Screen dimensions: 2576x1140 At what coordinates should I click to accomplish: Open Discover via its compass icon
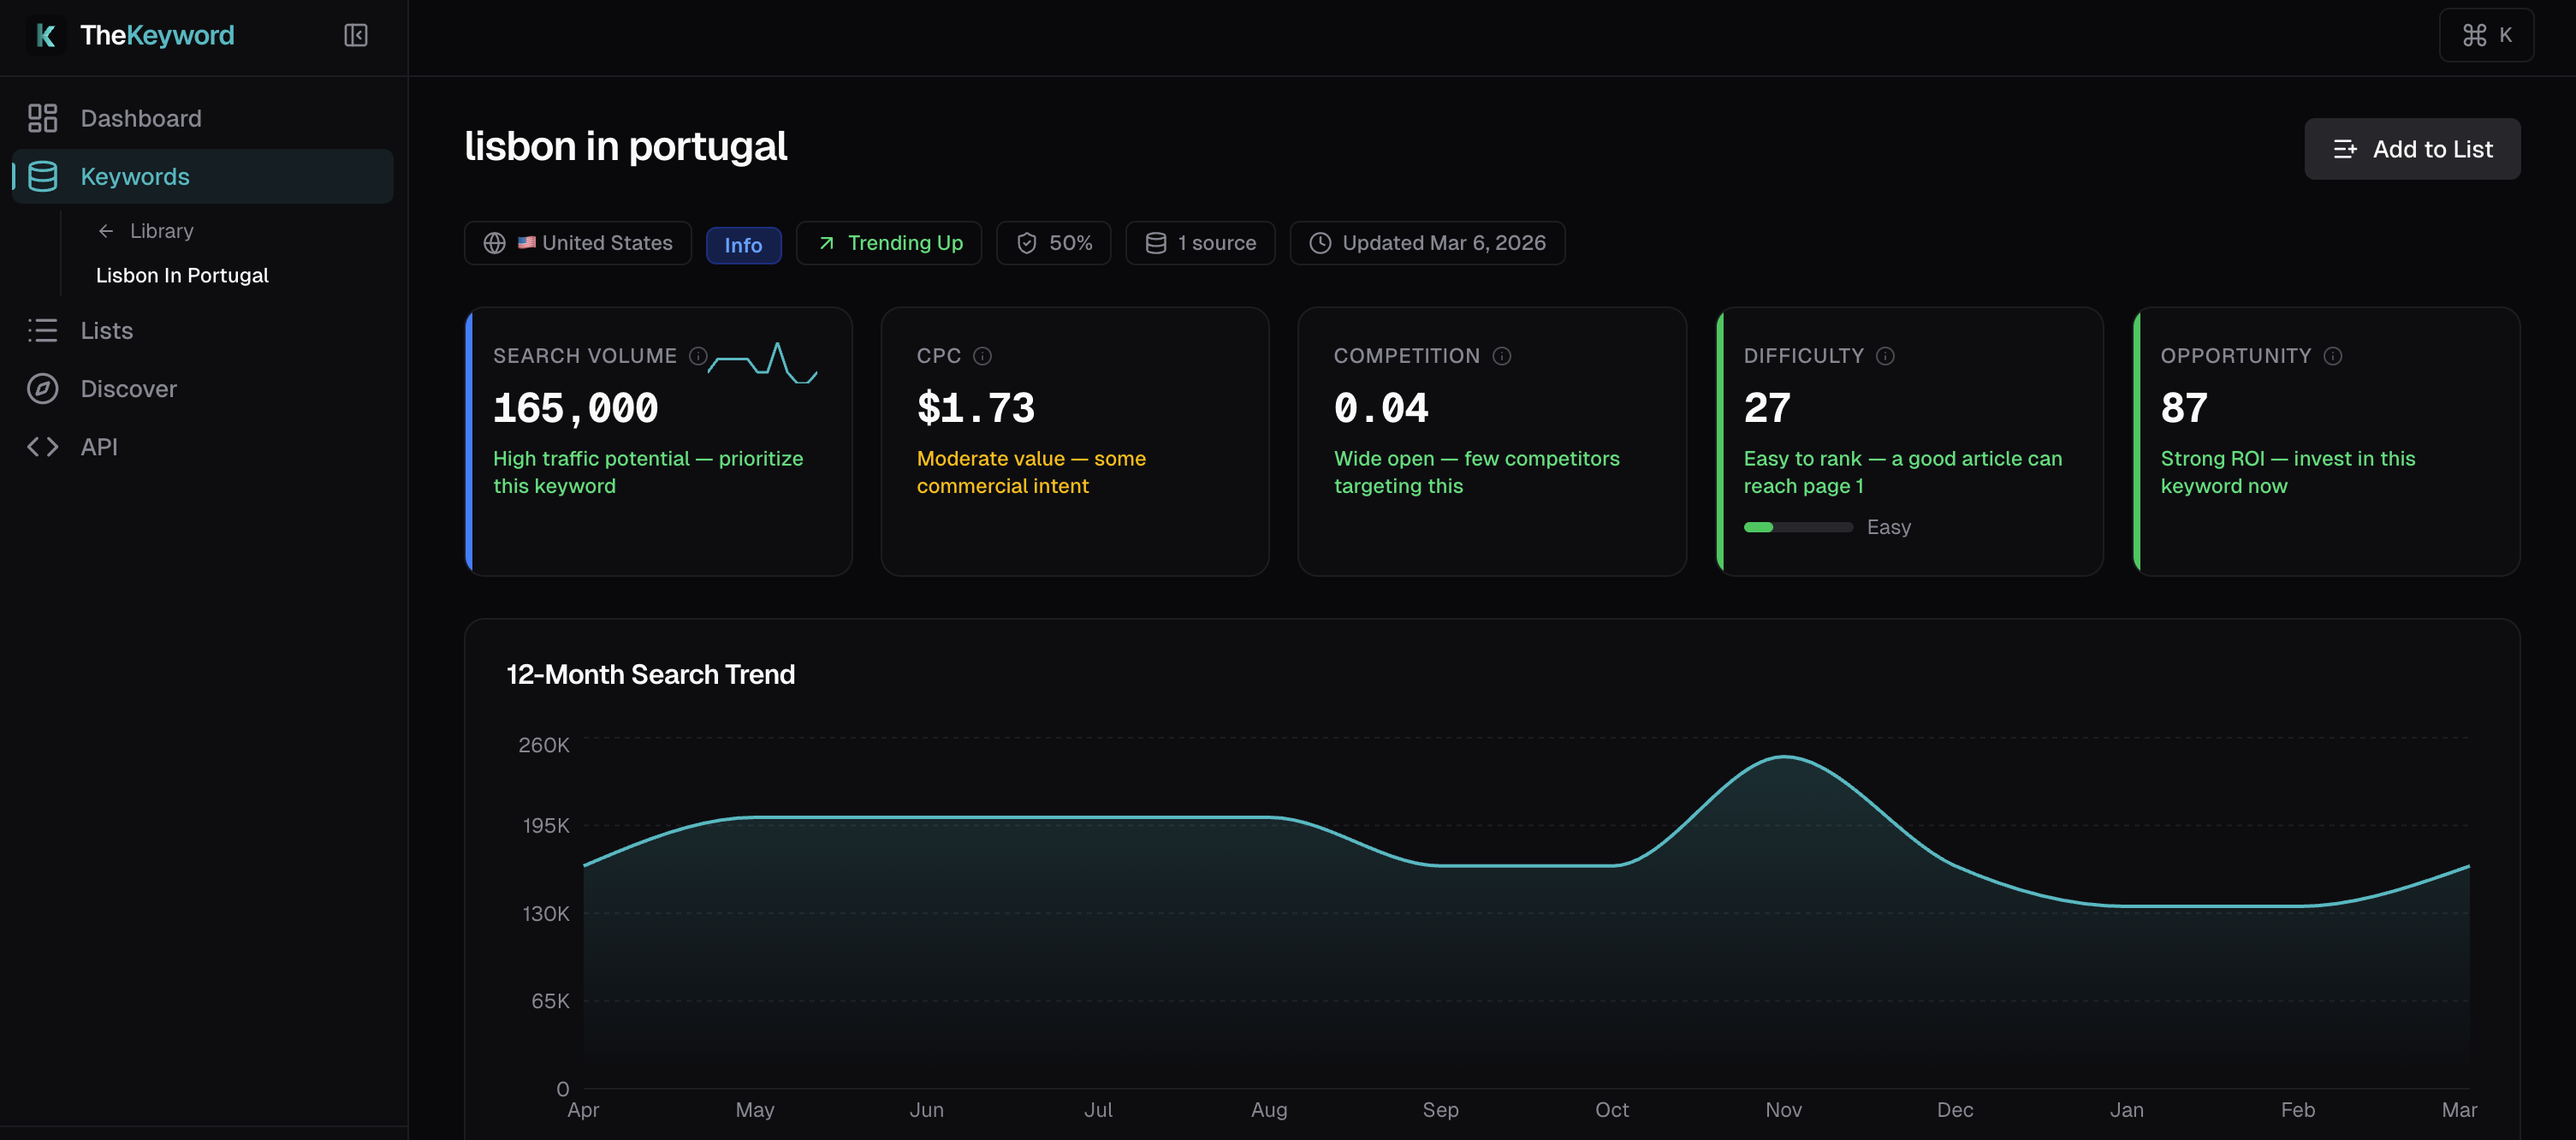tap(42, 389)
